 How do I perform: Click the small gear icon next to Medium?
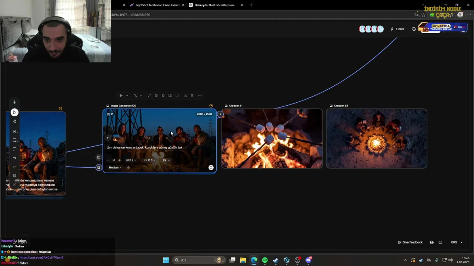point(128,168)
